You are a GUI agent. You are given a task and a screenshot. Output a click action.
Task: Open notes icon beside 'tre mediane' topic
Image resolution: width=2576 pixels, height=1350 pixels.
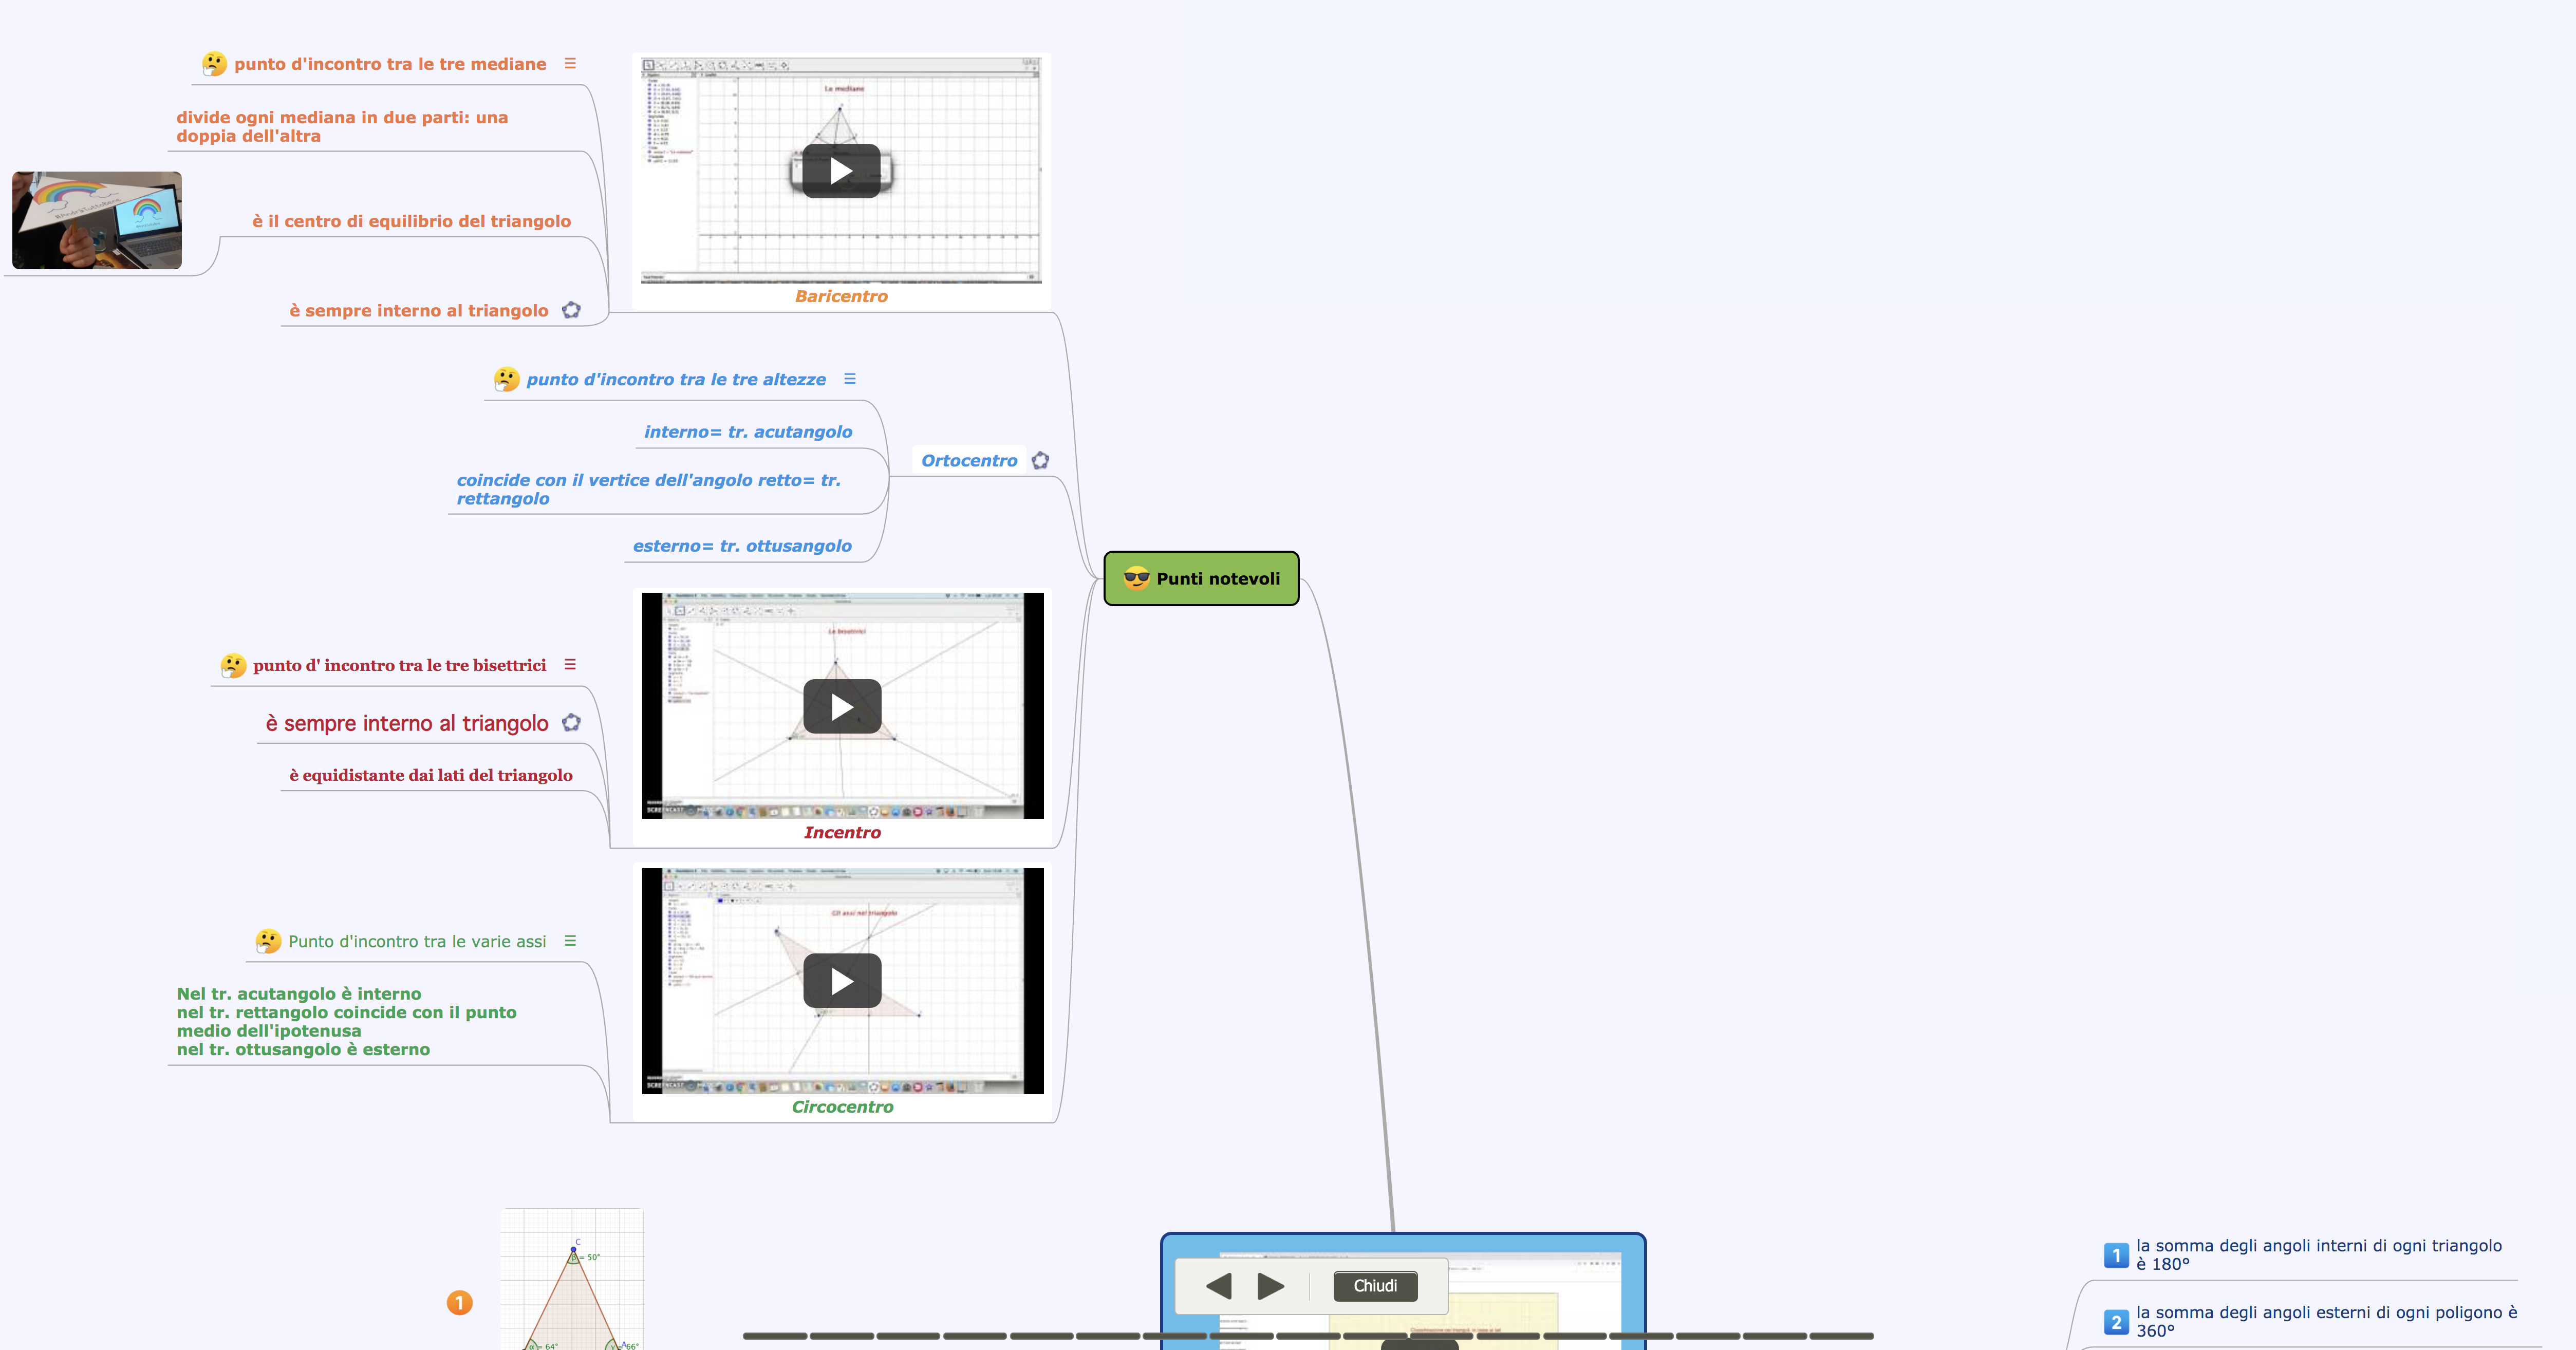point(570,63)
